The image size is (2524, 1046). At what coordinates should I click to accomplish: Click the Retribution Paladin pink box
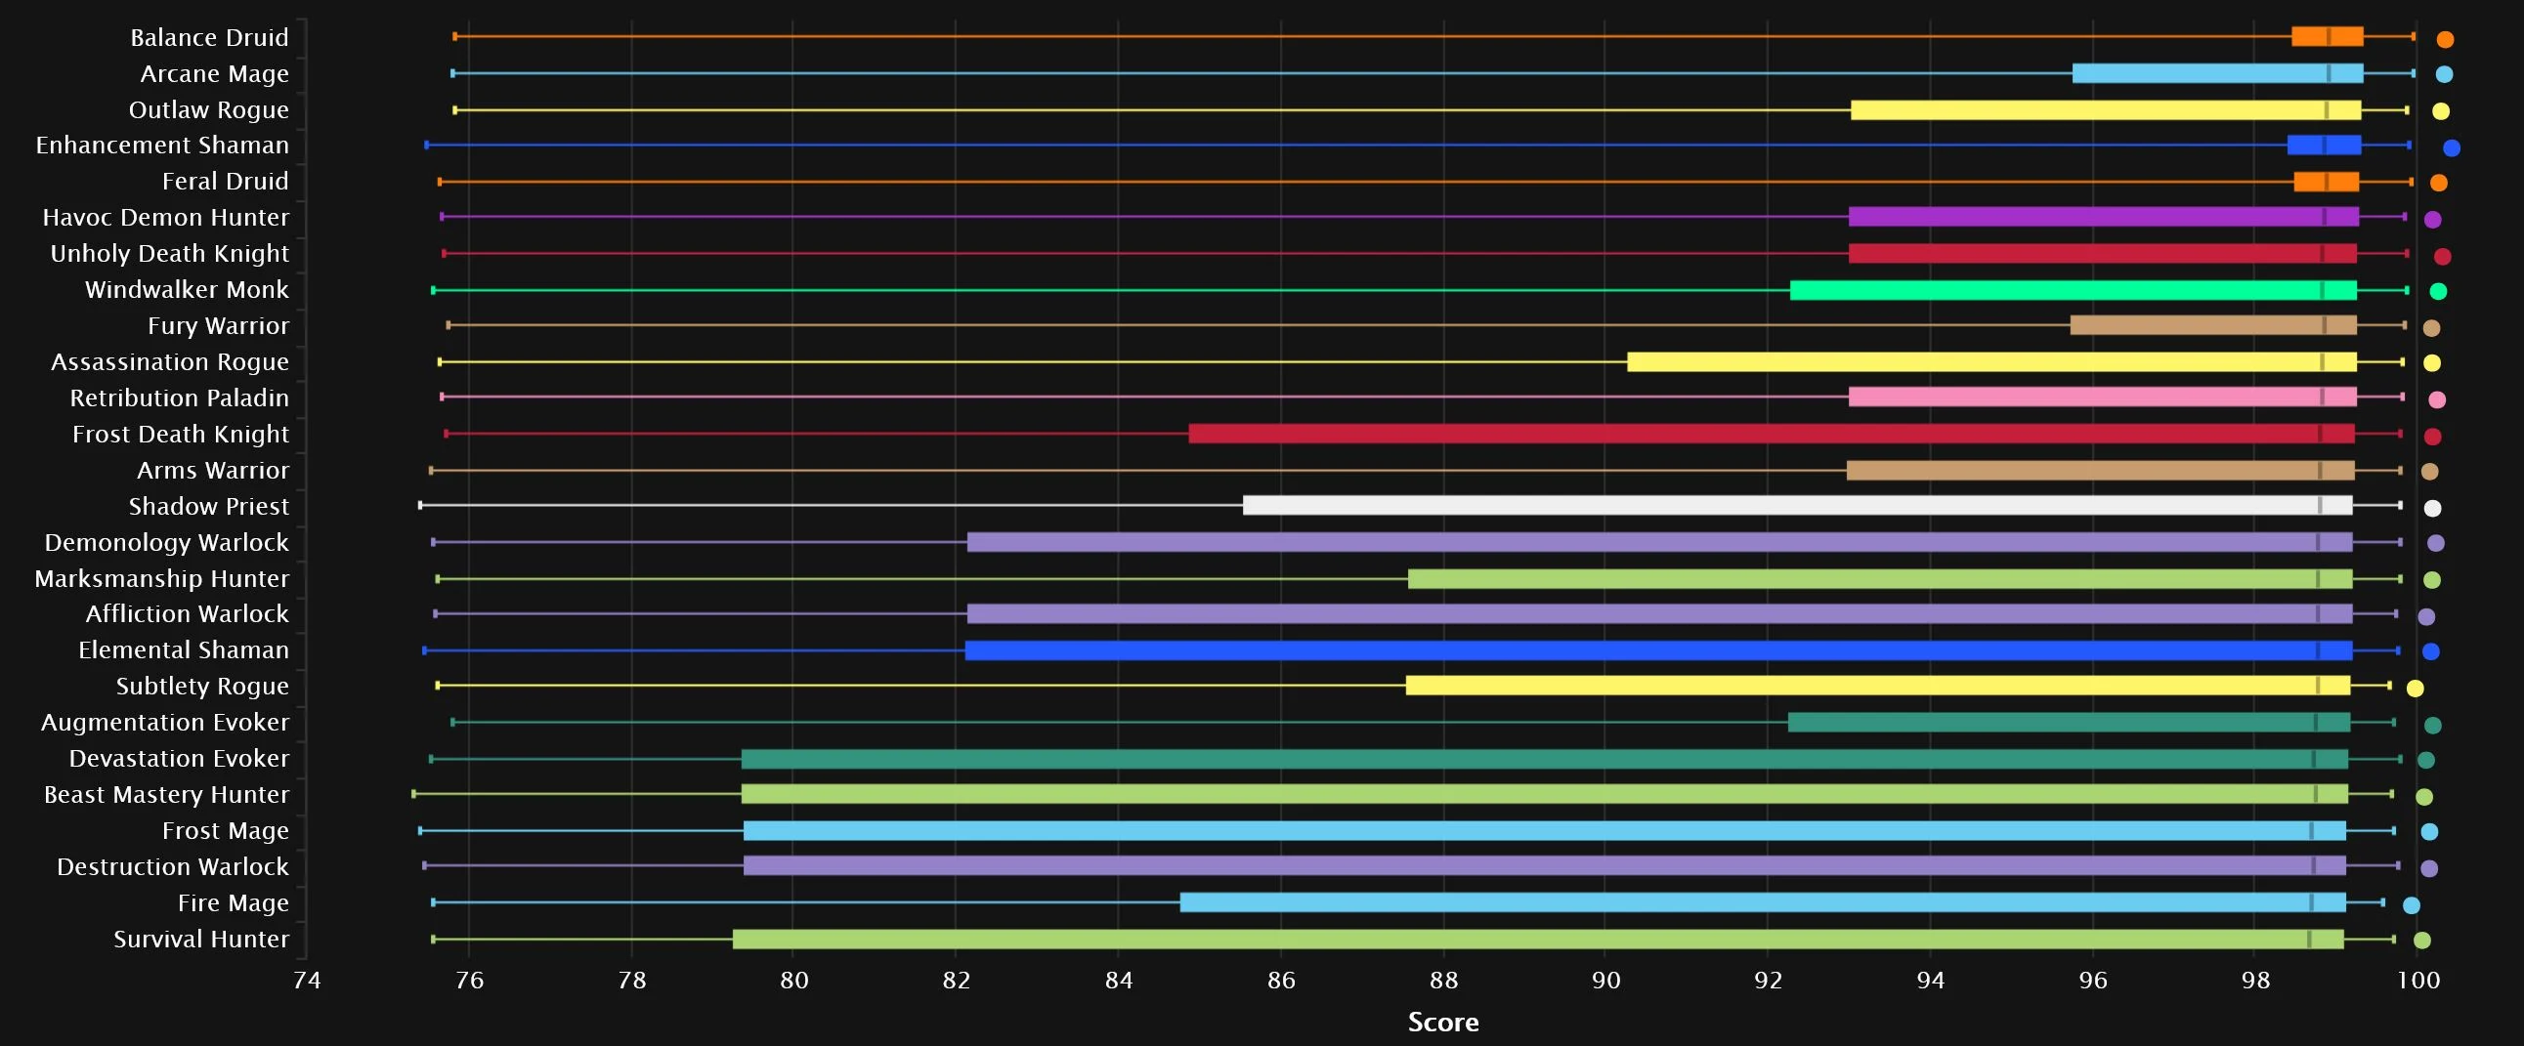tap(2103, 397)
